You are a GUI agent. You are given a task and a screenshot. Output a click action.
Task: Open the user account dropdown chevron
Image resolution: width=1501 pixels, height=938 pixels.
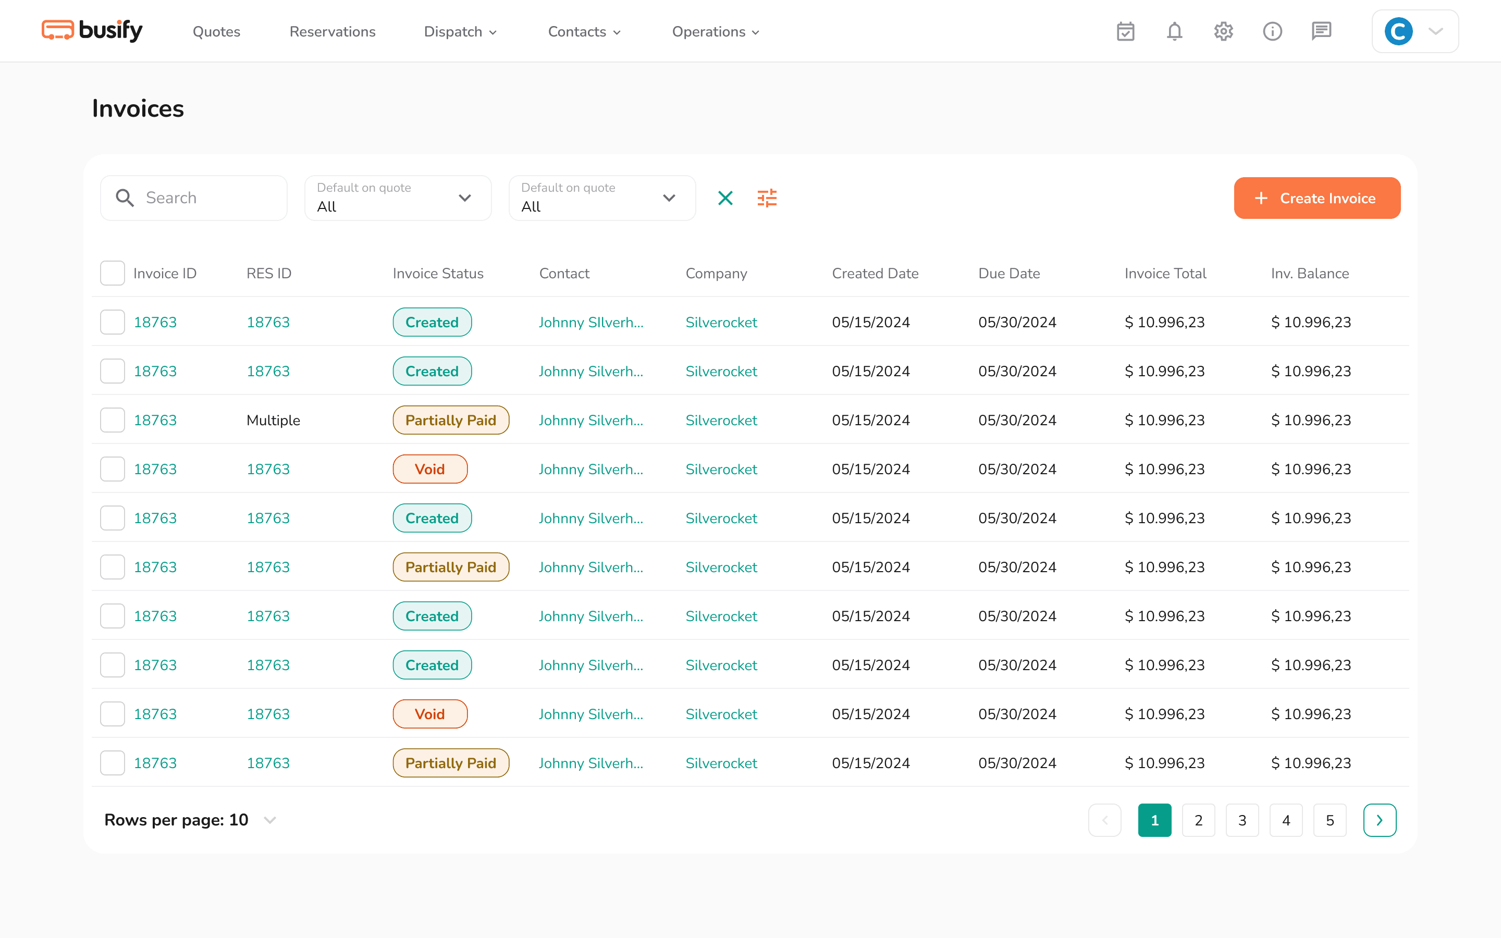click(x=1435, y=31)
